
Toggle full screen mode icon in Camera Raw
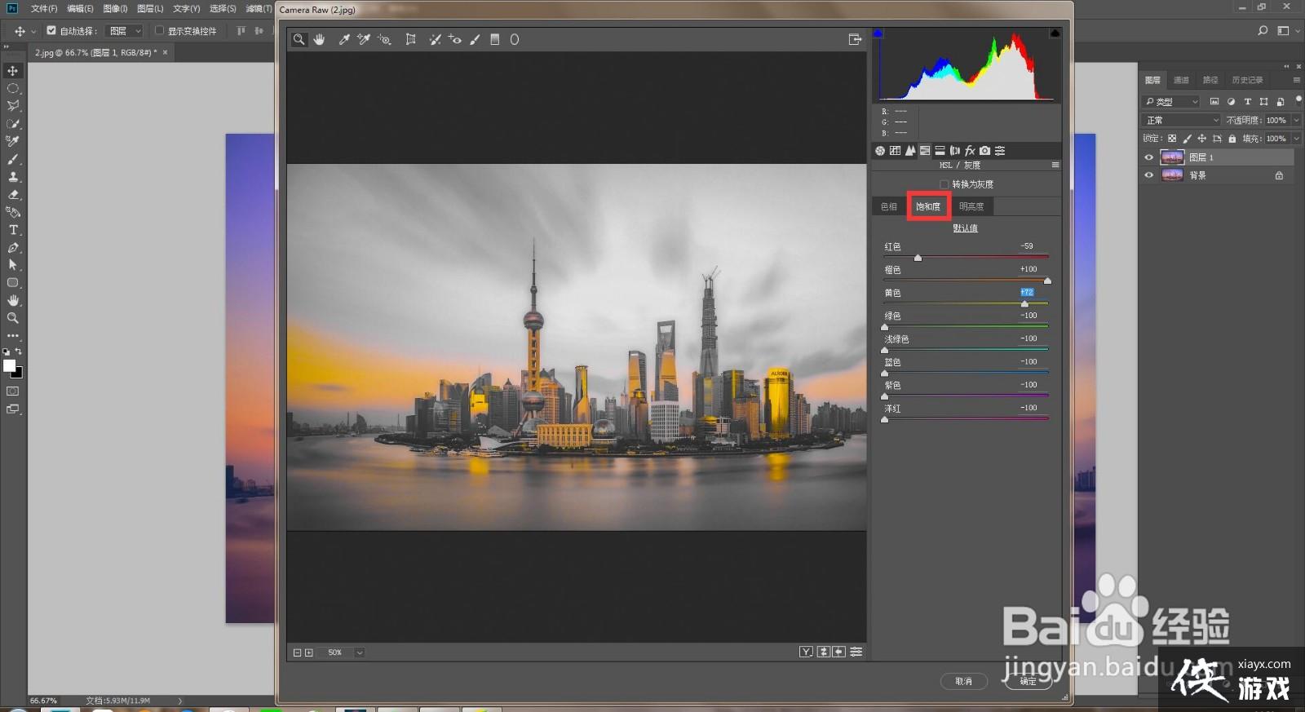[855, 39]
